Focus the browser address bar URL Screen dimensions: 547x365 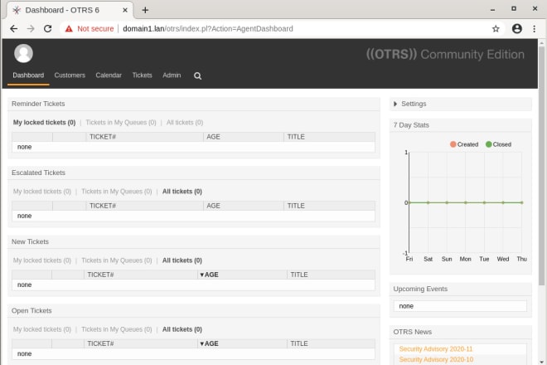pos(208,29)
